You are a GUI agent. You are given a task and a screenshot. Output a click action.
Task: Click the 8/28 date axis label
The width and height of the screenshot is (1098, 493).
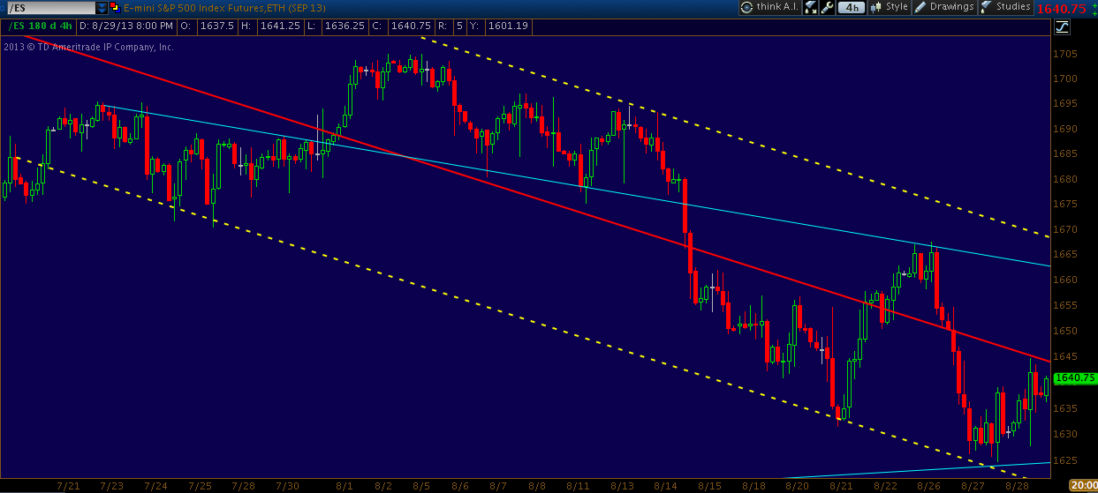click(1017, 486)
